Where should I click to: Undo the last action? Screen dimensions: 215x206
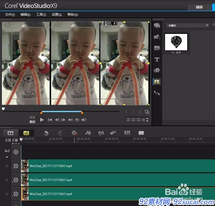click(46, 133)
